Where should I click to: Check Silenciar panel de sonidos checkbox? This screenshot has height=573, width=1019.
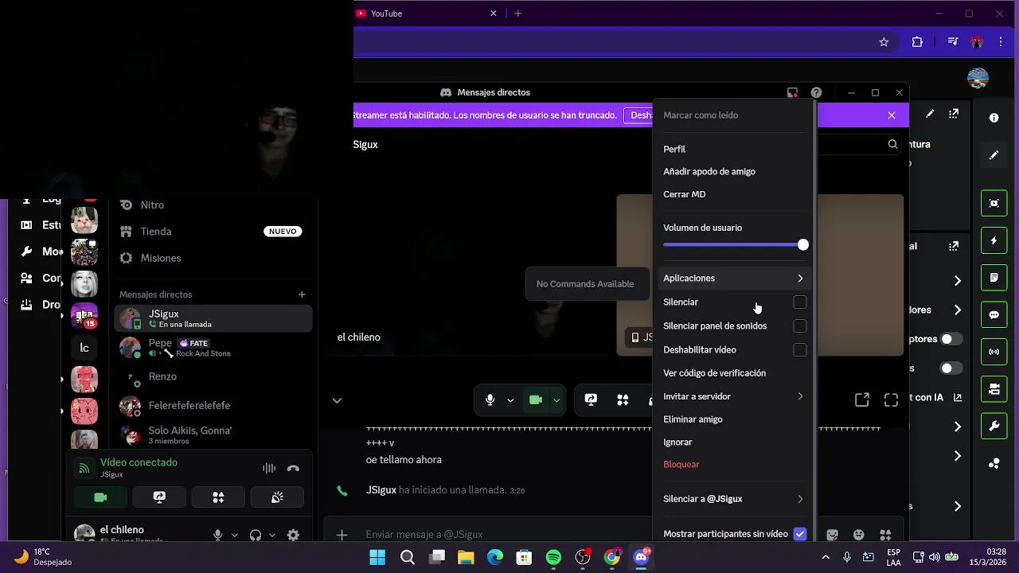pos(800,326)
